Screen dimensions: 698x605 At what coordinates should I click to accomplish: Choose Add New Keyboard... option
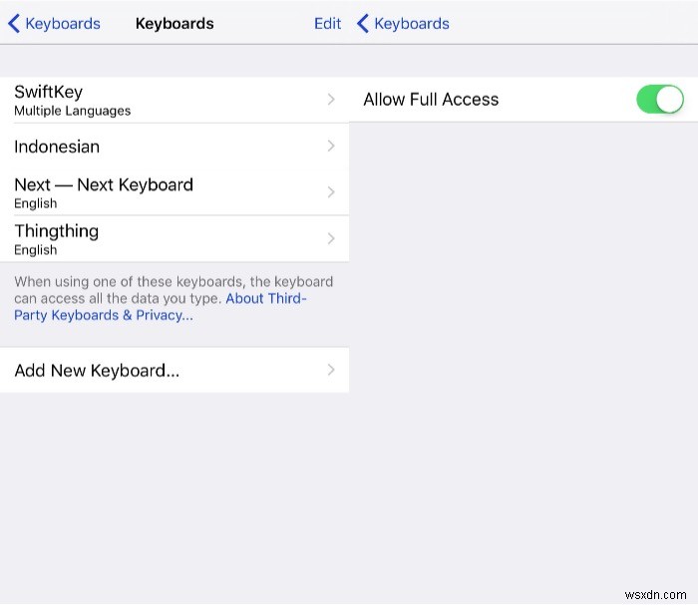pyautogui.click(x=174, y=370)
